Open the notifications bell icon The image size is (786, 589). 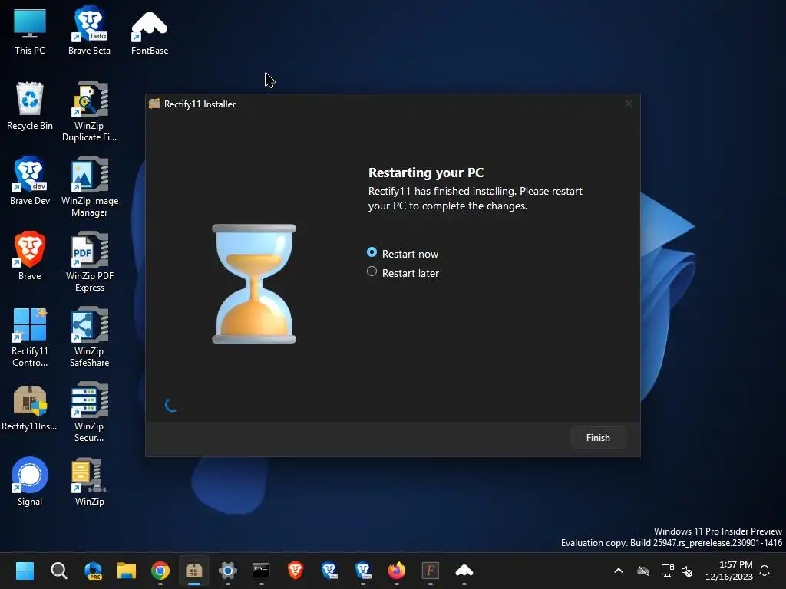click(765, 571)
